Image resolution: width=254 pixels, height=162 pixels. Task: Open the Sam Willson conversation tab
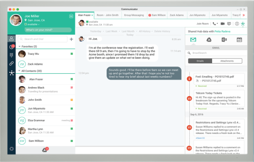tap(157, 15)
